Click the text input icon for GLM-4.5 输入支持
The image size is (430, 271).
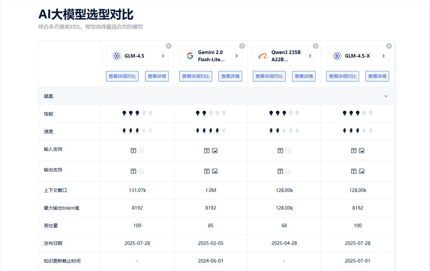click(x=133, y=151)
